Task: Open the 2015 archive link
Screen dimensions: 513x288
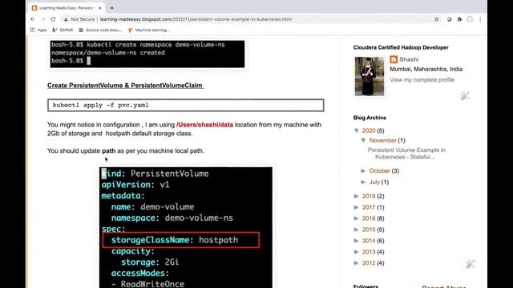Action: [369, 230]
